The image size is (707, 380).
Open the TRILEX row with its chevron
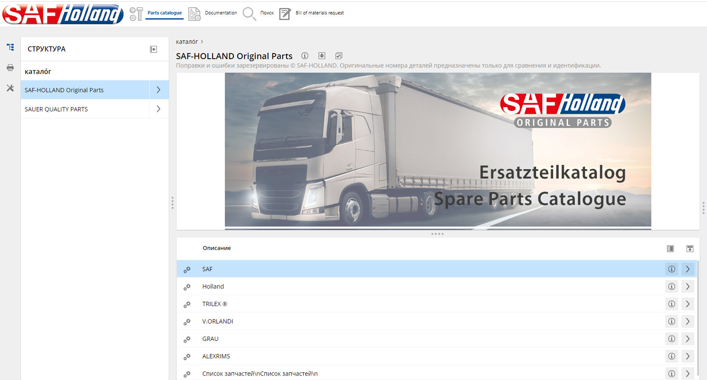[688, 304]
